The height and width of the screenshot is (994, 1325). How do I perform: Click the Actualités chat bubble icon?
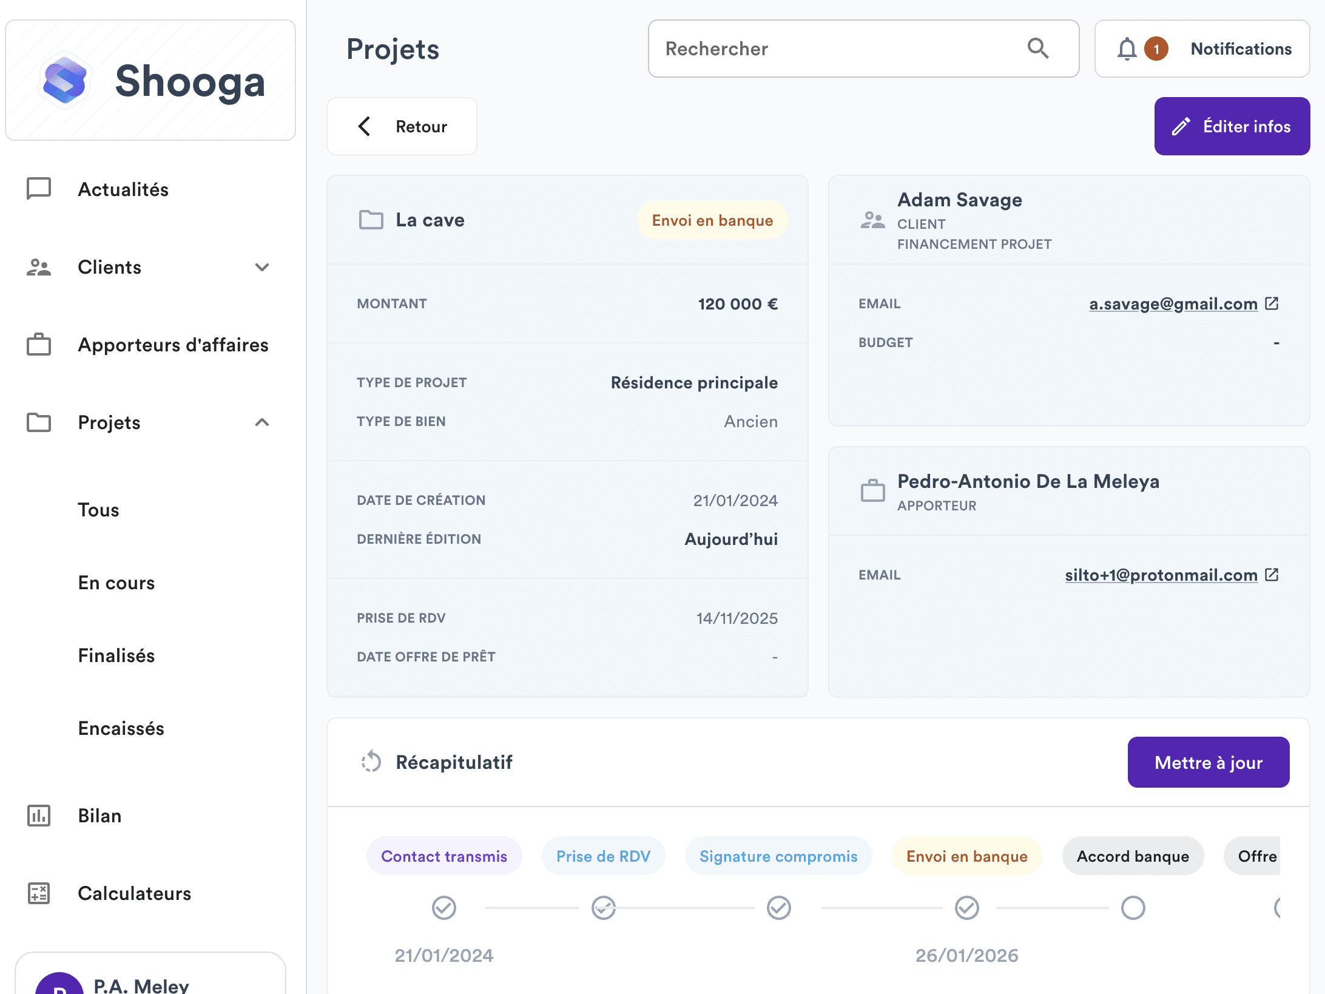pos(39,189)
